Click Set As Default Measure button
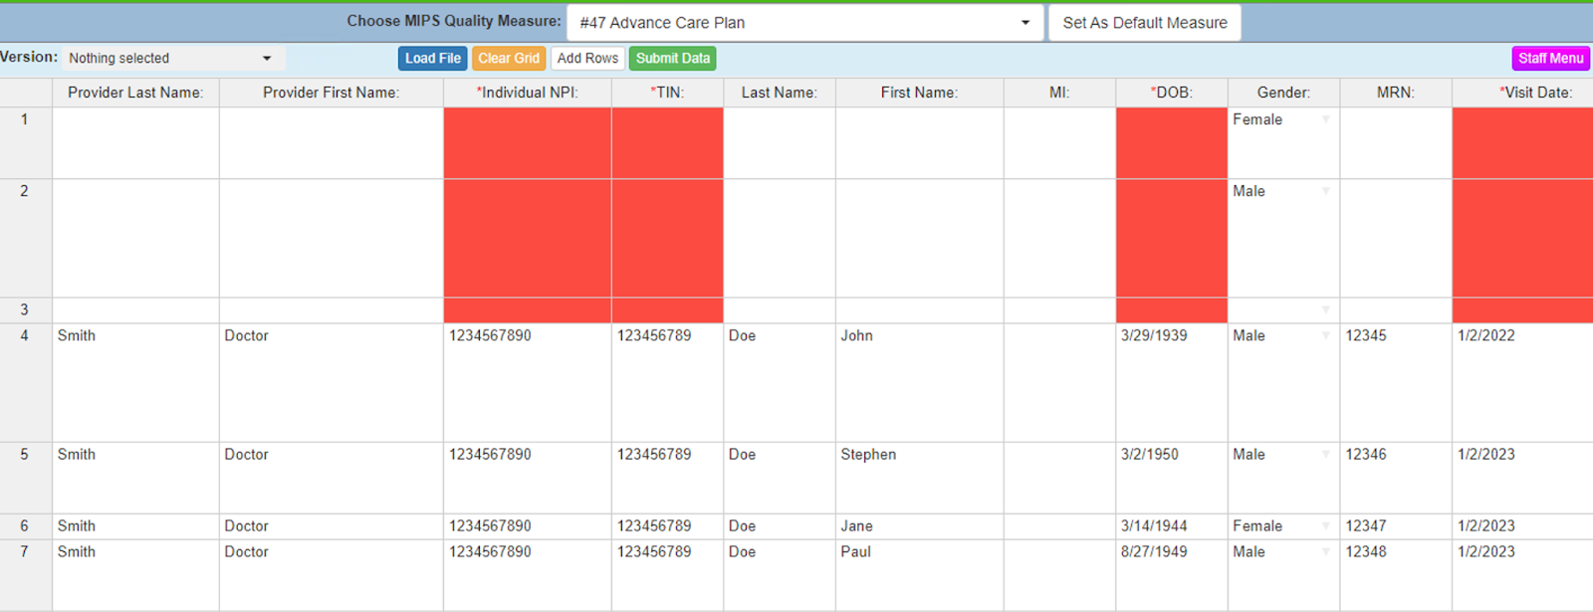The width and height of the screenshot is (1593, 612). [1144, 23]
